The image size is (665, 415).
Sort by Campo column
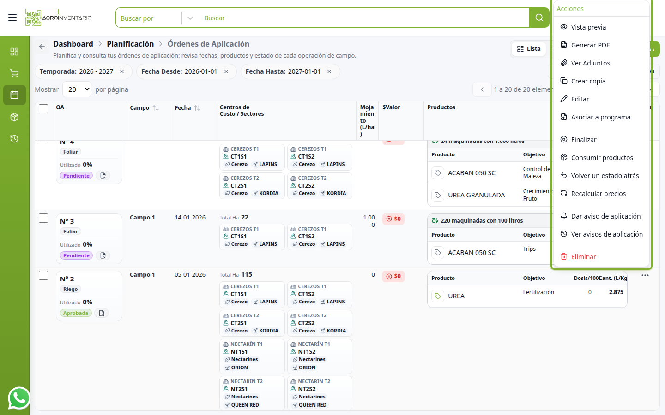pyautogui.click(x=156, y=108)
